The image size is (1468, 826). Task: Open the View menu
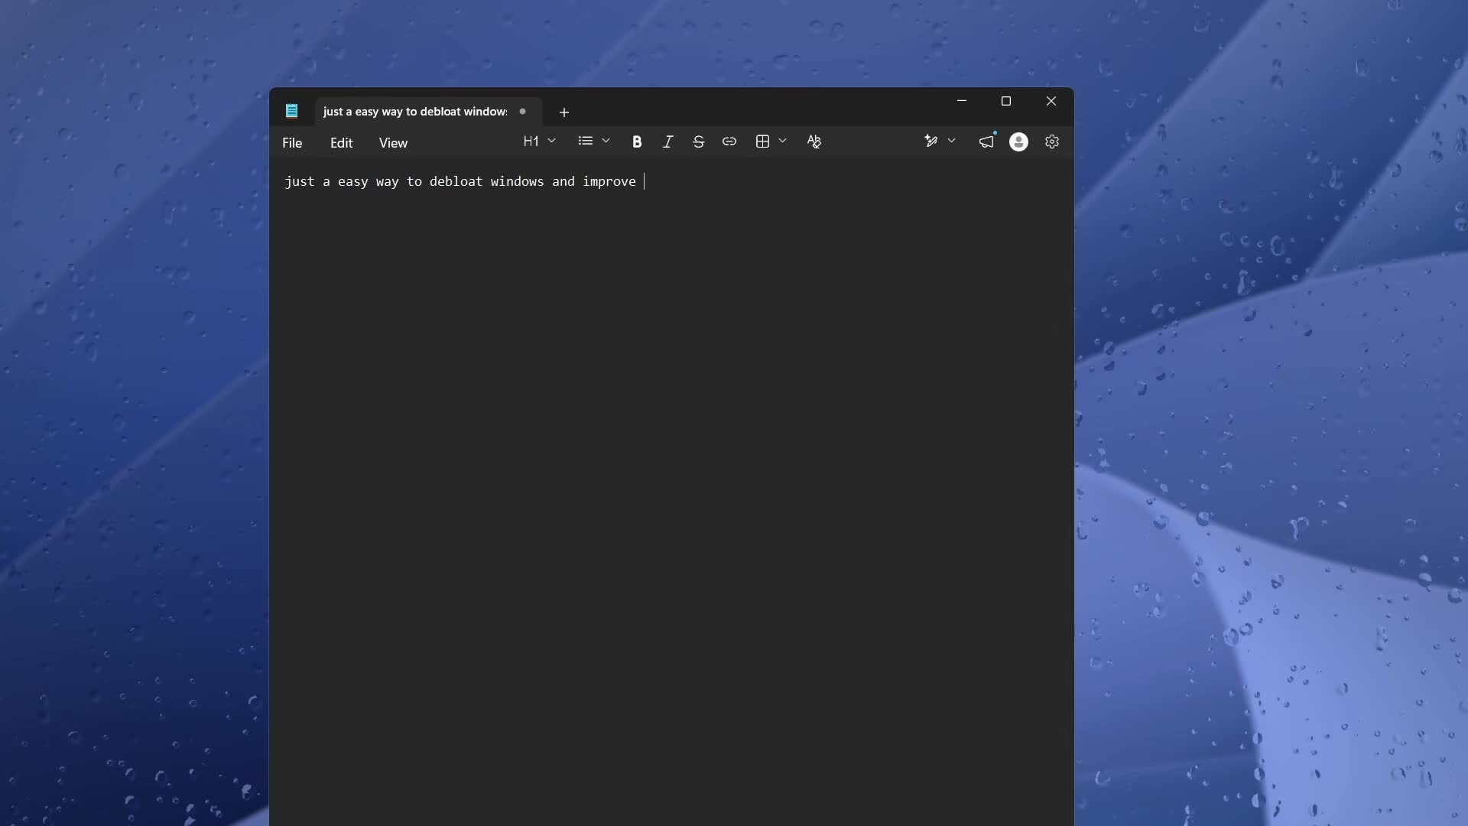393,143
